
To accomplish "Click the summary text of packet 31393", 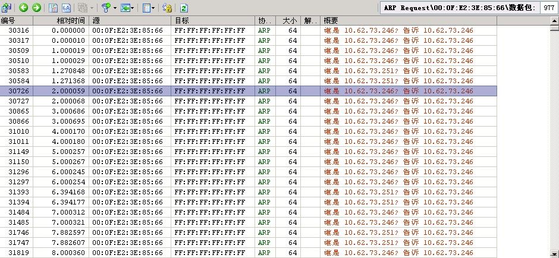I will coord(398,192).
